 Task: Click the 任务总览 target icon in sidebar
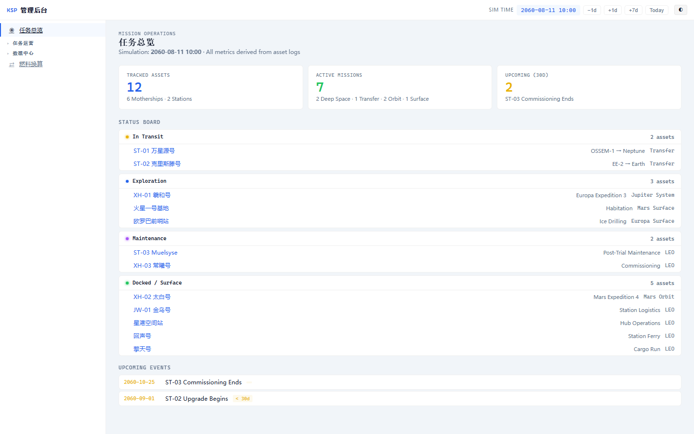coord(12,30)
